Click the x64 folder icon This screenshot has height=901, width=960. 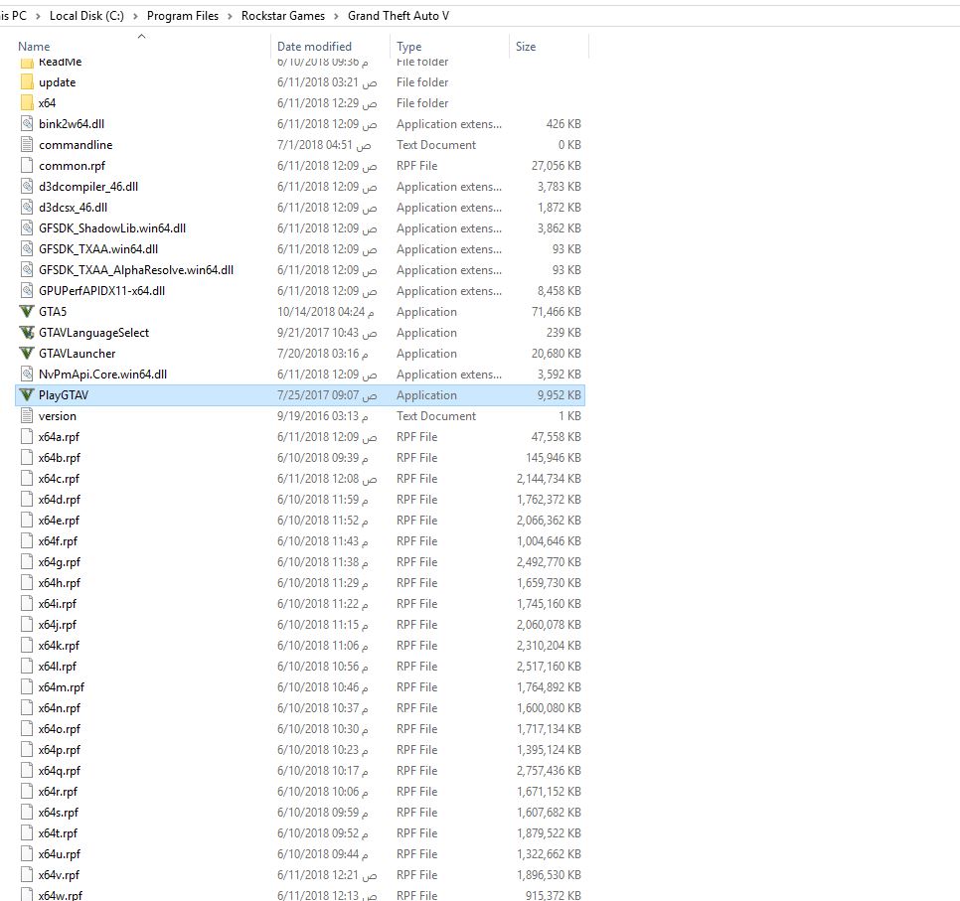26,103
